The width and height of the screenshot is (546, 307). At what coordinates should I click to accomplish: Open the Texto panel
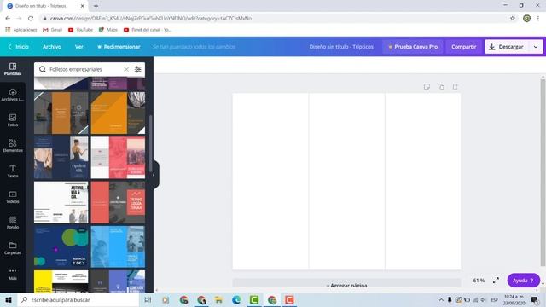[x=13, y=171]
